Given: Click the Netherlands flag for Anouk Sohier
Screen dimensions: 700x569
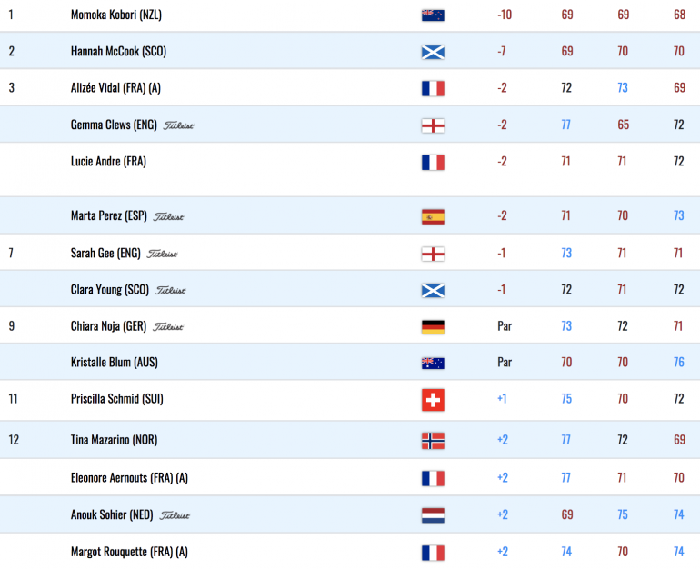Looking at the screenshot, I should (x=433, y=515).
